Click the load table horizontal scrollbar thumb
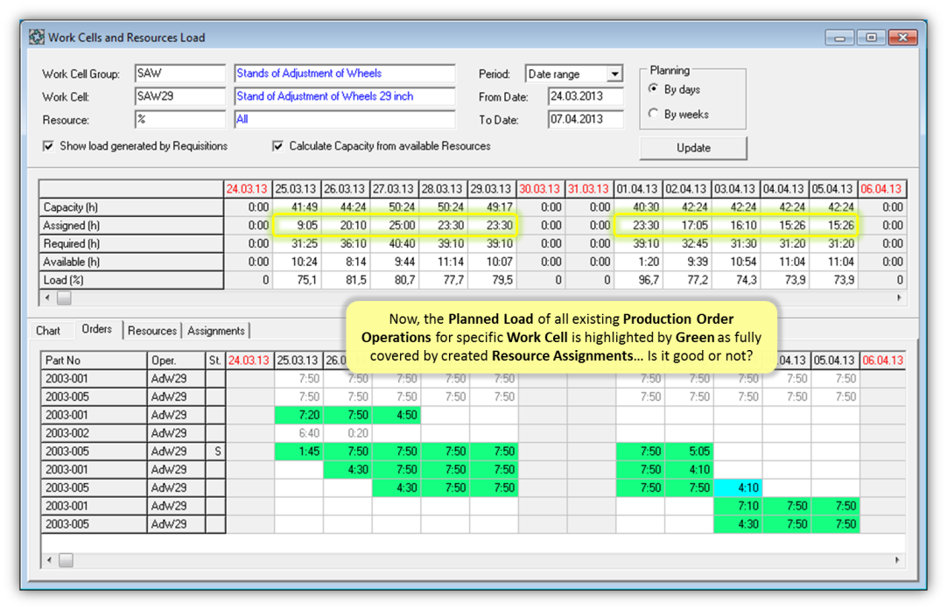Image resolution: width=947 pixels, height=610 pixels. (64, 298)
